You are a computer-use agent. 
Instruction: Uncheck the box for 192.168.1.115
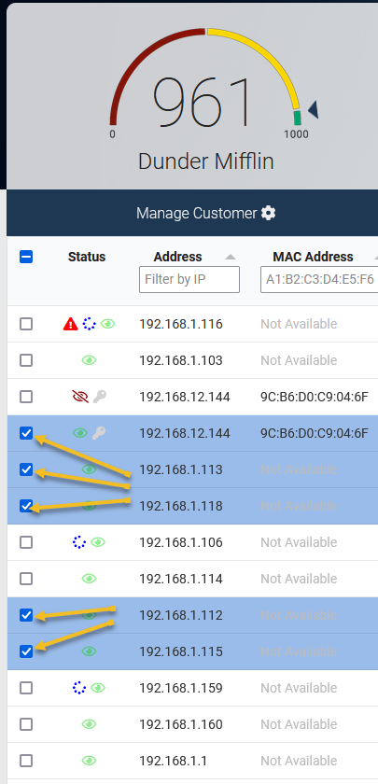point(26,651)
